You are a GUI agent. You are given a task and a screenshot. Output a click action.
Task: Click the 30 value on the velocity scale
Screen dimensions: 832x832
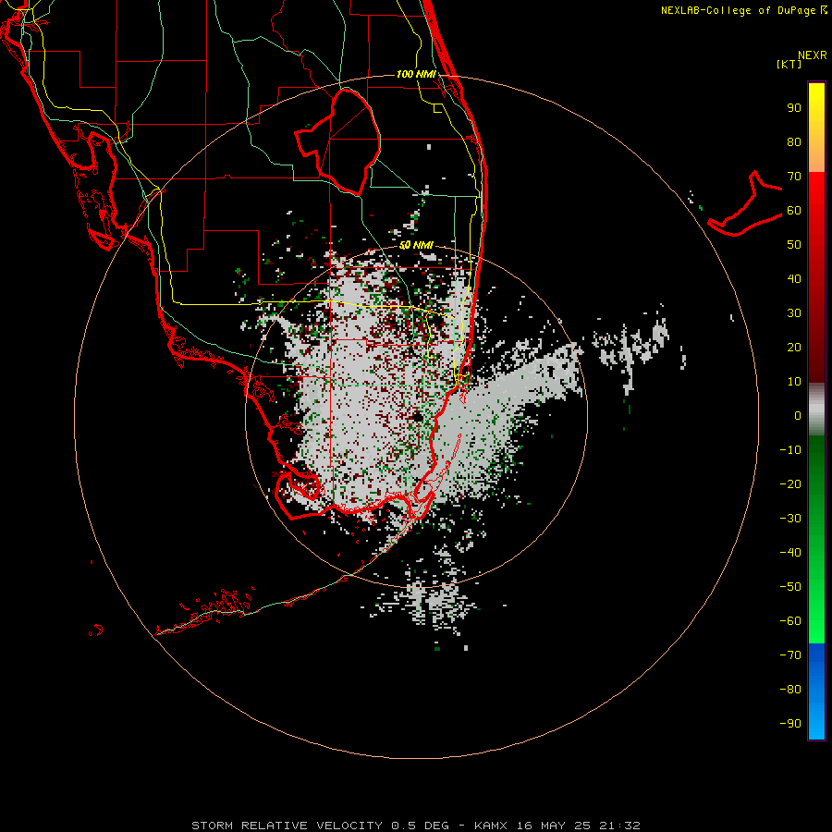click(794, 313)
